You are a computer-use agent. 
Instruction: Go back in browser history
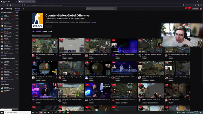(x=2, y=5)
